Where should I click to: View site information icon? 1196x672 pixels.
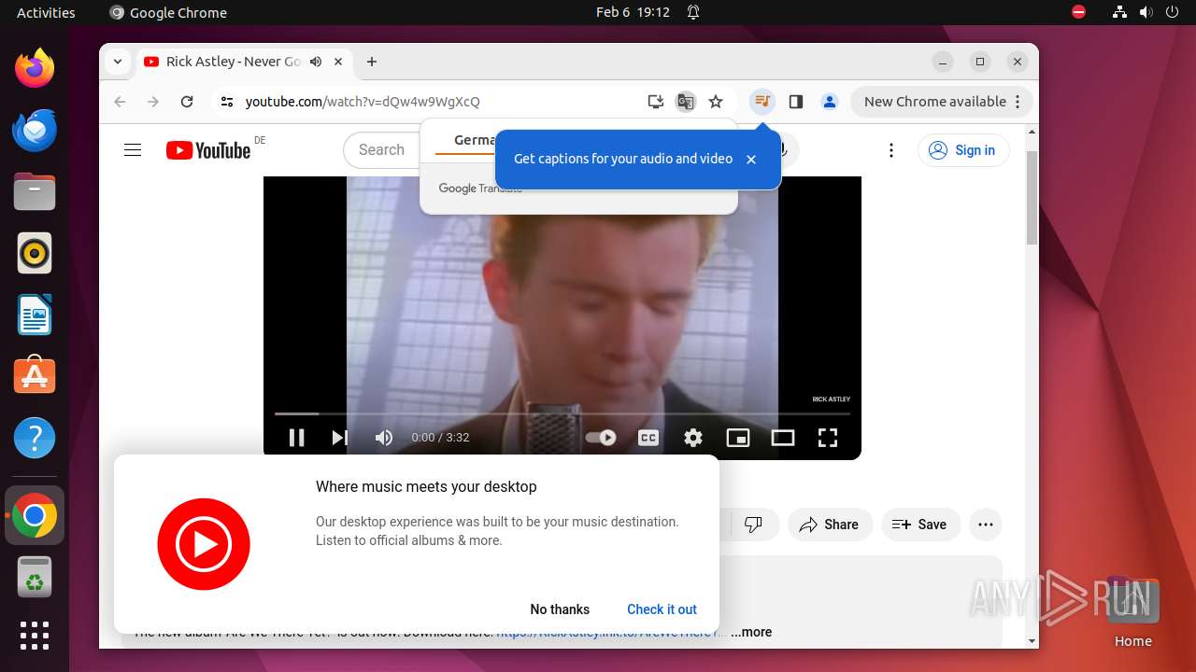226,102
